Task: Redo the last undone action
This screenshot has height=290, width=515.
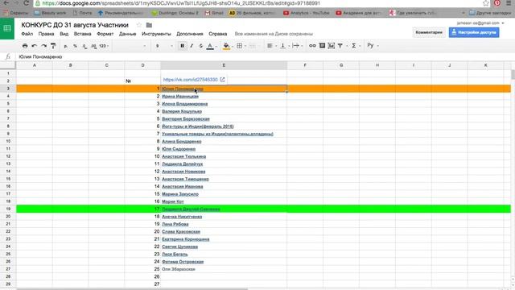Action: (x=43, y=46)
